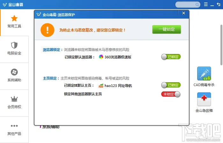Open the main menu hamburger button
The image size is (223, 143).
pos(206,4)
